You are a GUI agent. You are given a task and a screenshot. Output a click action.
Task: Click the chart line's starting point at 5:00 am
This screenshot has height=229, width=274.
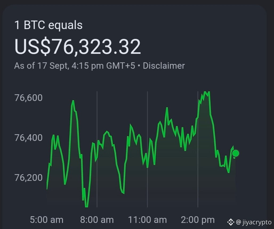[47, 189]
